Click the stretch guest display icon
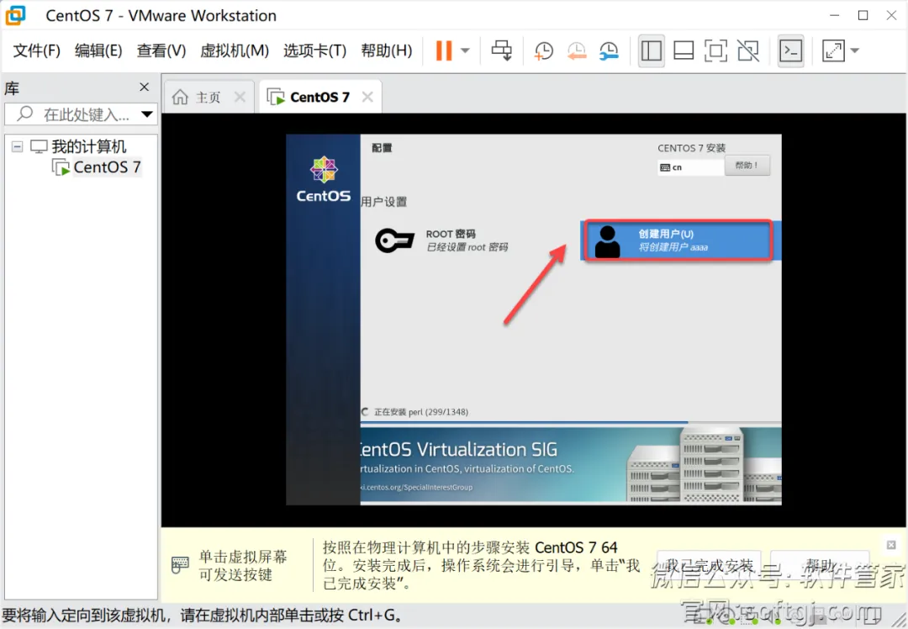908x629 pixels. 832,51
